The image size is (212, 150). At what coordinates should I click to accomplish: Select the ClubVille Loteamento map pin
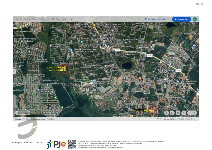[34, 31]
